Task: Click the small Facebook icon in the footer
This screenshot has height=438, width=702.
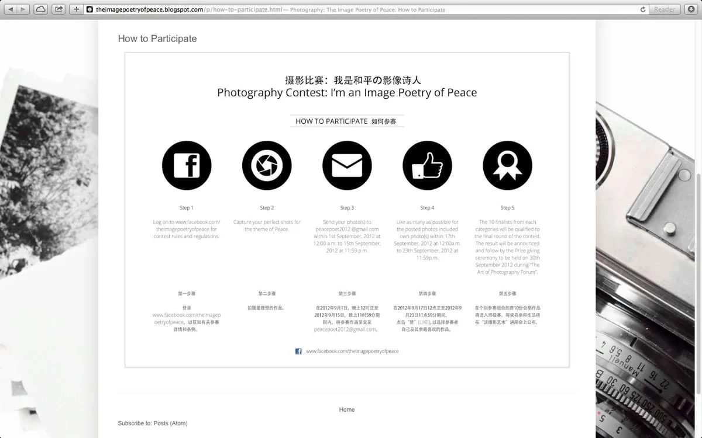Action: 298,351
